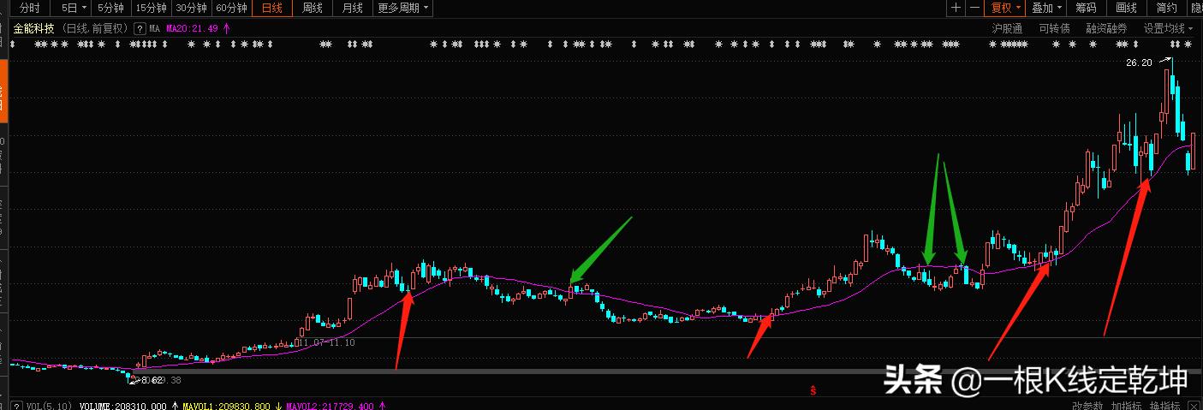Toggle 沪股通 indicator display
Viewport: 1203px width, 410px height.
(1007, 27)
